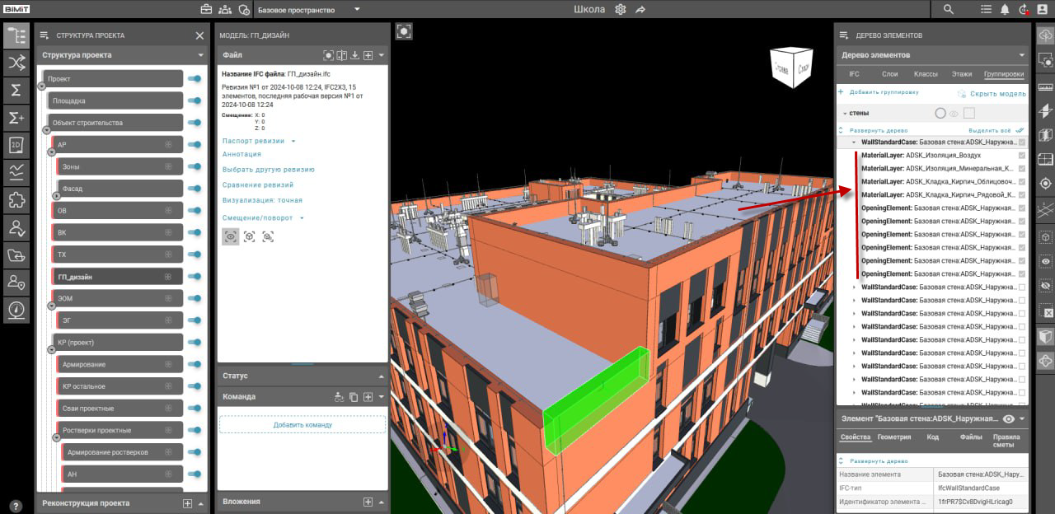Uncheck the ADSK_Изоляция_Воздух material layer checkbox
The width and height of the screenshot is (1055, 514).
click(1022, 156)
